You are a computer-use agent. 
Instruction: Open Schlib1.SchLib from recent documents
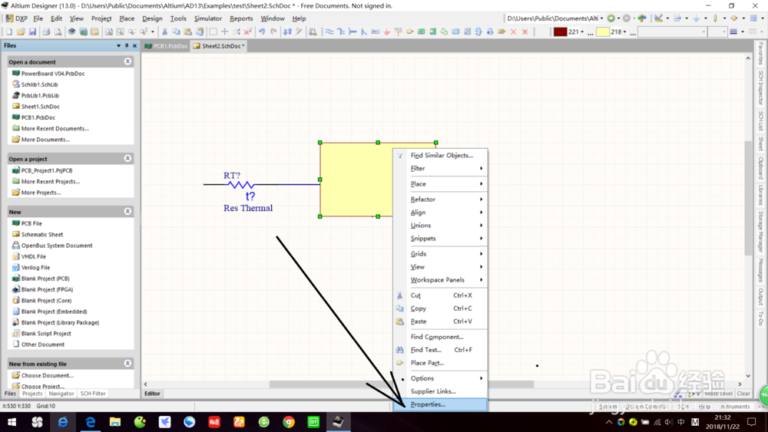(x=39, y=84)
